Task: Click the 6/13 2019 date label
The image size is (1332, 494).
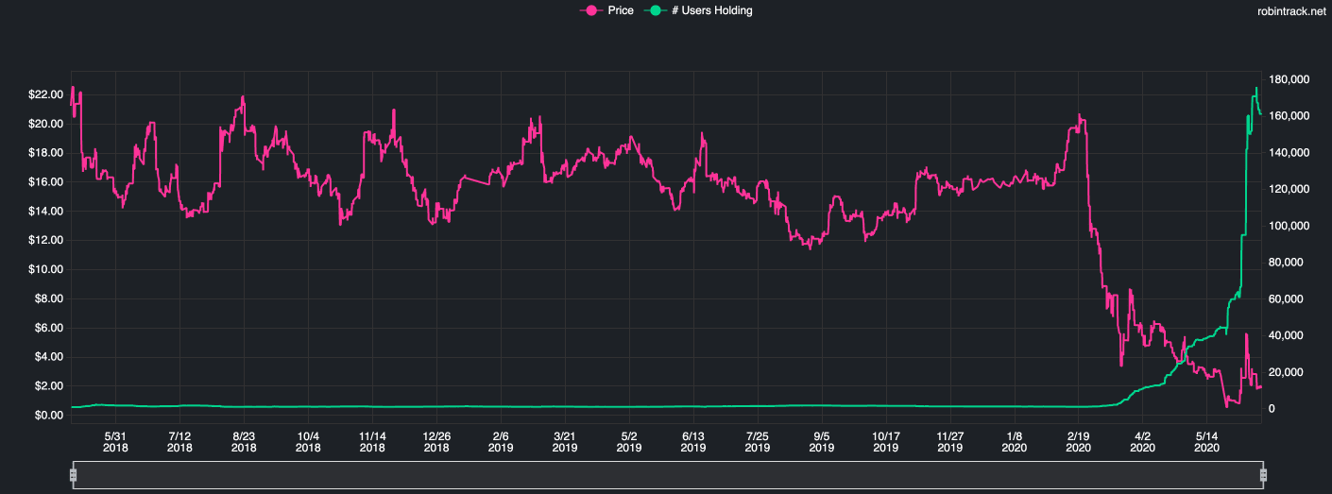Action: [x=693, y=442]
